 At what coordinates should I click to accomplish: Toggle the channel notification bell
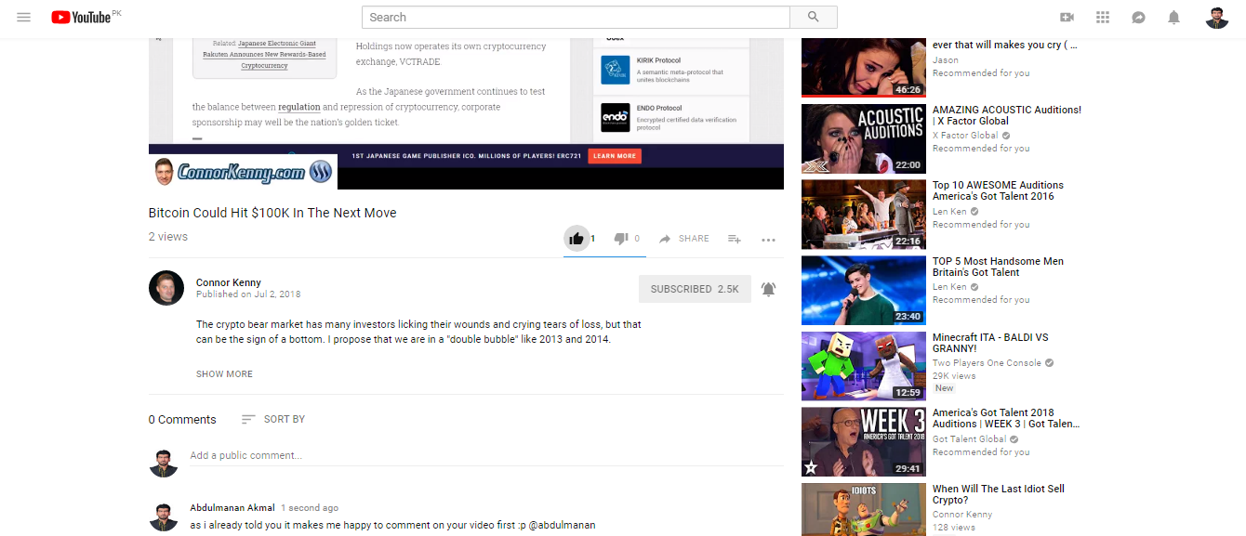[768, 289]
